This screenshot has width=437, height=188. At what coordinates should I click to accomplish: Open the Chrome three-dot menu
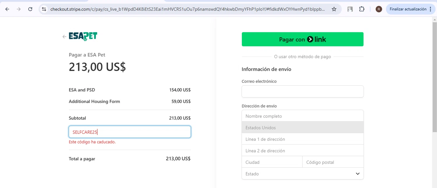pos(431,9)
